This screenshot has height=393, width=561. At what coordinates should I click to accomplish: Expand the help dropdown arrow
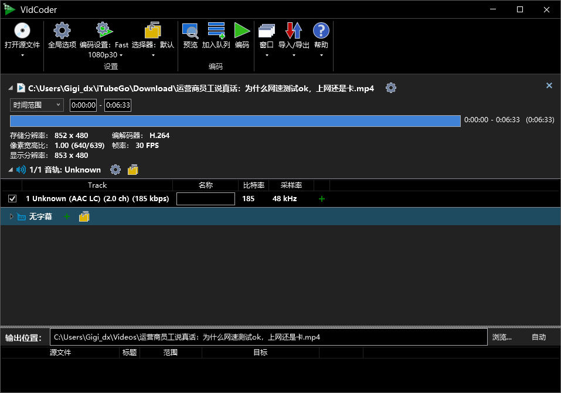pyautogui.click(x=321, y=56)
